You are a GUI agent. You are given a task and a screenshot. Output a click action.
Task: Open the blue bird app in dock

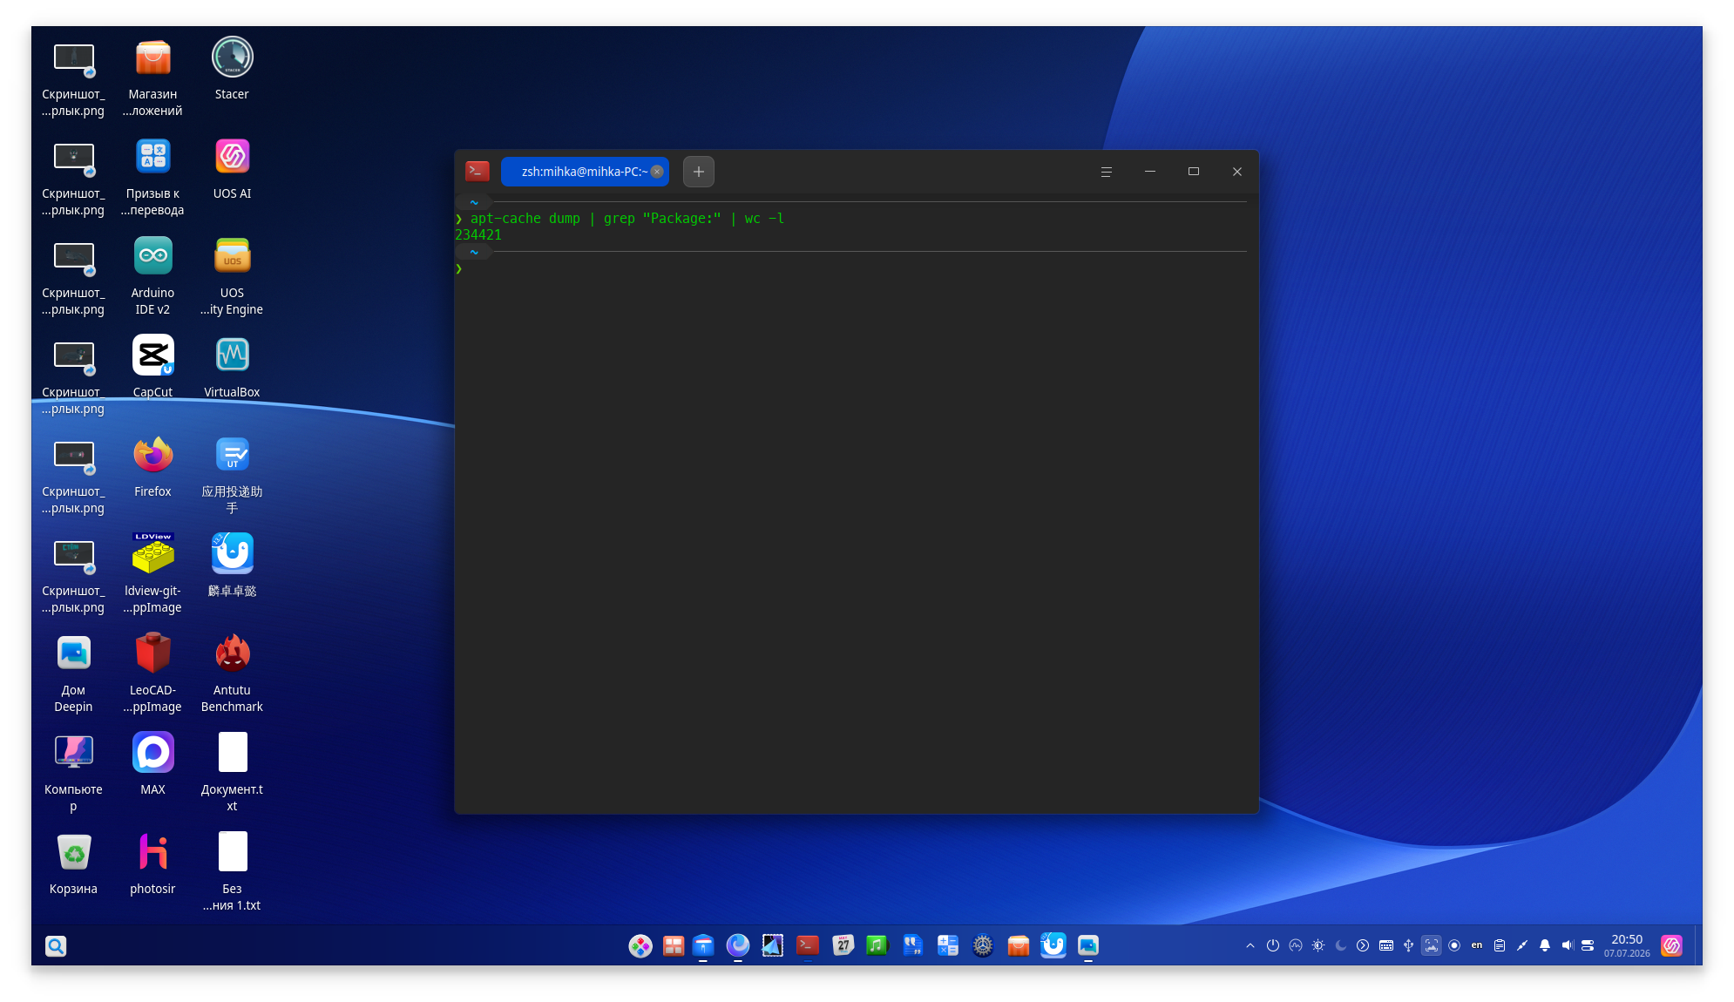pos(1053,945)
